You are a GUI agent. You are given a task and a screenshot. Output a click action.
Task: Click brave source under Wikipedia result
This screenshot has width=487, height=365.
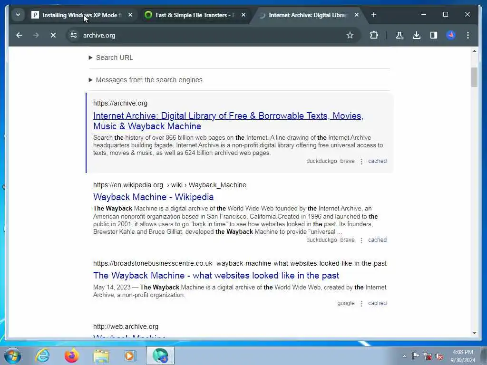pos(347,240)
